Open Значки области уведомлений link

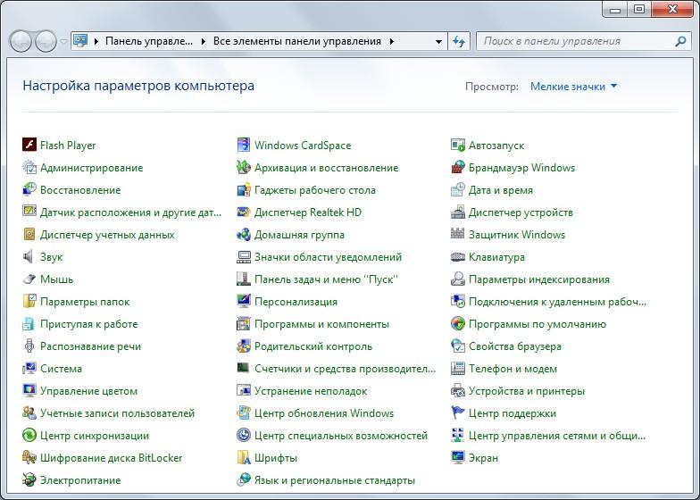(x=328, y=257)
